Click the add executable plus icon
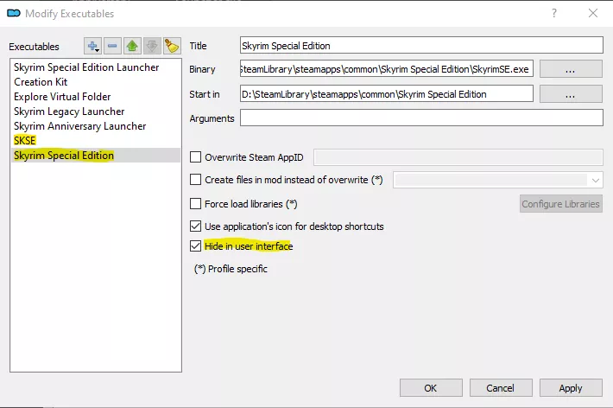The width and height of the screenshot is (613, 408). coord(92,46)
